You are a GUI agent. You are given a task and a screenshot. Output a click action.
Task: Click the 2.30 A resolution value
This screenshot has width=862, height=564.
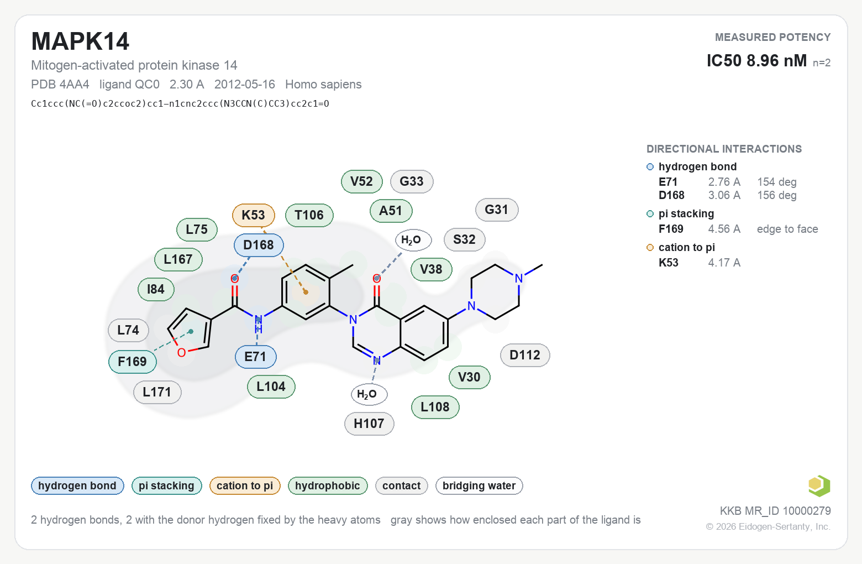(187, 84)
